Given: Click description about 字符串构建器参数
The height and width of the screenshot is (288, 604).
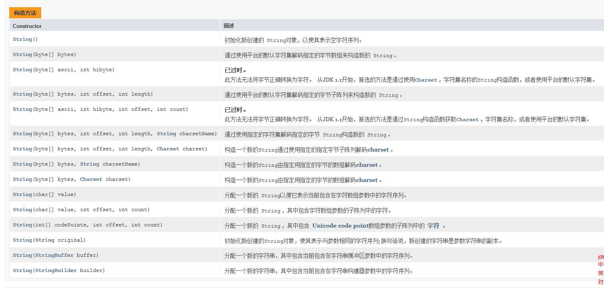Looking at the screenshot, I should click(x=319, y=271).
